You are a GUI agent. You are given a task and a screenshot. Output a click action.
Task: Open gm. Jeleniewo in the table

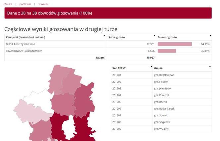[x=162, y=89]
